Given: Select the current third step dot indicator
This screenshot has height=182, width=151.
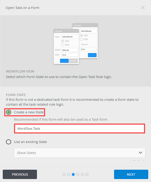Looking at the screenshot, I should pos(73,174).
